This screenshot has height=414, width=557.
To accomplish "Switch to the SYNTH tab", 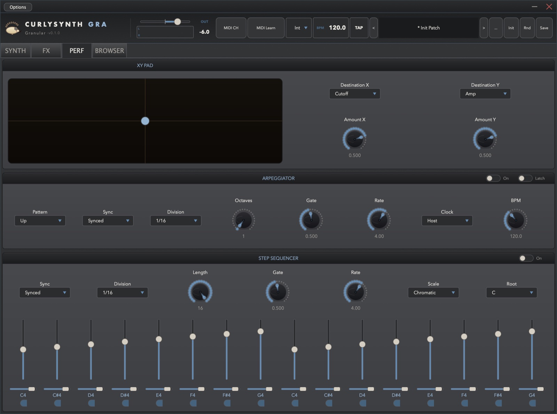I will [x=15, y=51].
